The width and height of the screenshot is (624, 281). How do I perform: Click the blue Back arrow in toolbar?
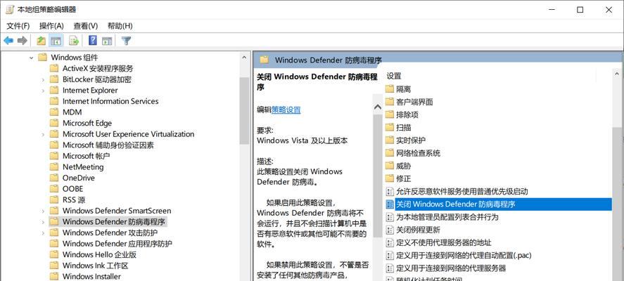8,41
